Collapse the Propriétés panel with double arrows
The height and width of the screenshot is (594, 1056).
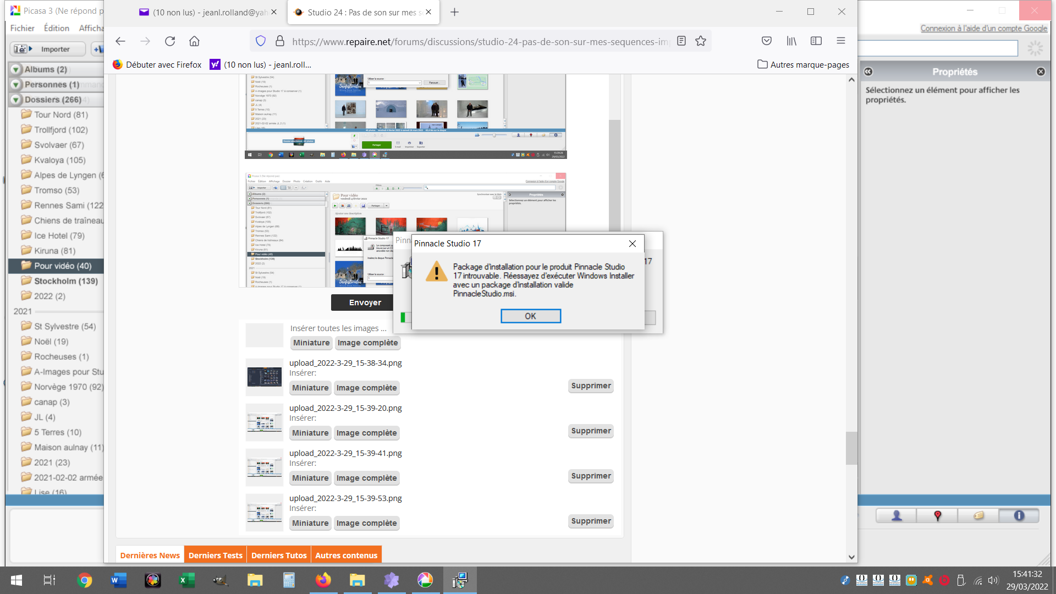868,71
